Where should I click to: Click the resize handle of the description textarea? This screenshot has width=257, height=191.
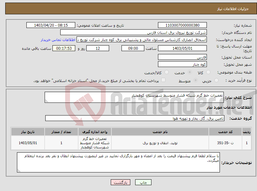point(47,101)
